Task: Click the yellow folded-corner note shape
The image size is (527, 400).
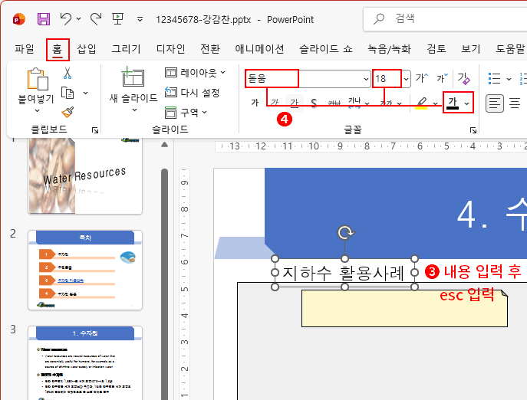Action: click(405, 308)
